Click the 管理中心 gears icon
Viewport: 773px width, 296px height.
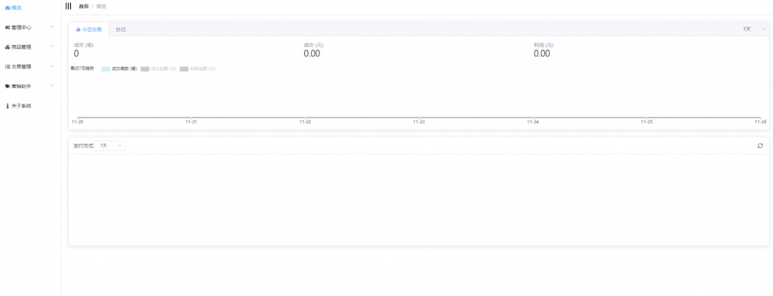pos(8,28)
